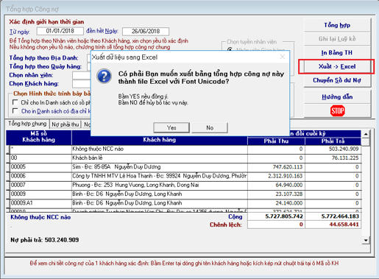Click the Khách hàng column header
This screenshot has height=279, width=379.
pos(160,140)
